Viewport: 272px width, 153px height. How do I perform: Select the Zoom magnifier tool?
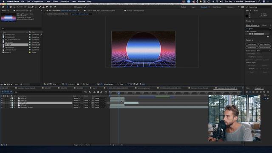pos(14,7)
